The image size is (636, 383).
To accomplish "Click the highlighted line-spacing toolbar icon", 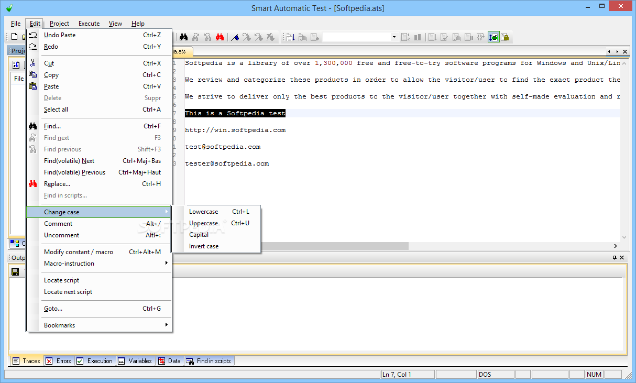I will [493, 37].
